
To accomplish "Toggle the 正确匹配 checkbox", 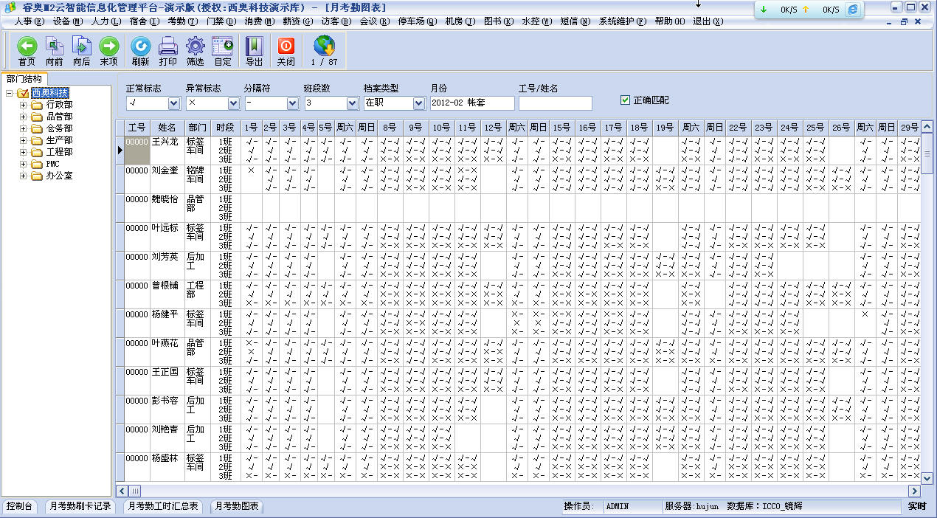I will tap(626, 100).
